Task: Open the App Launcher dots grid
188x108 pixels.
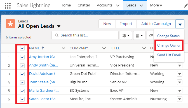Action: pyautogui.click(x=8, y=6)
